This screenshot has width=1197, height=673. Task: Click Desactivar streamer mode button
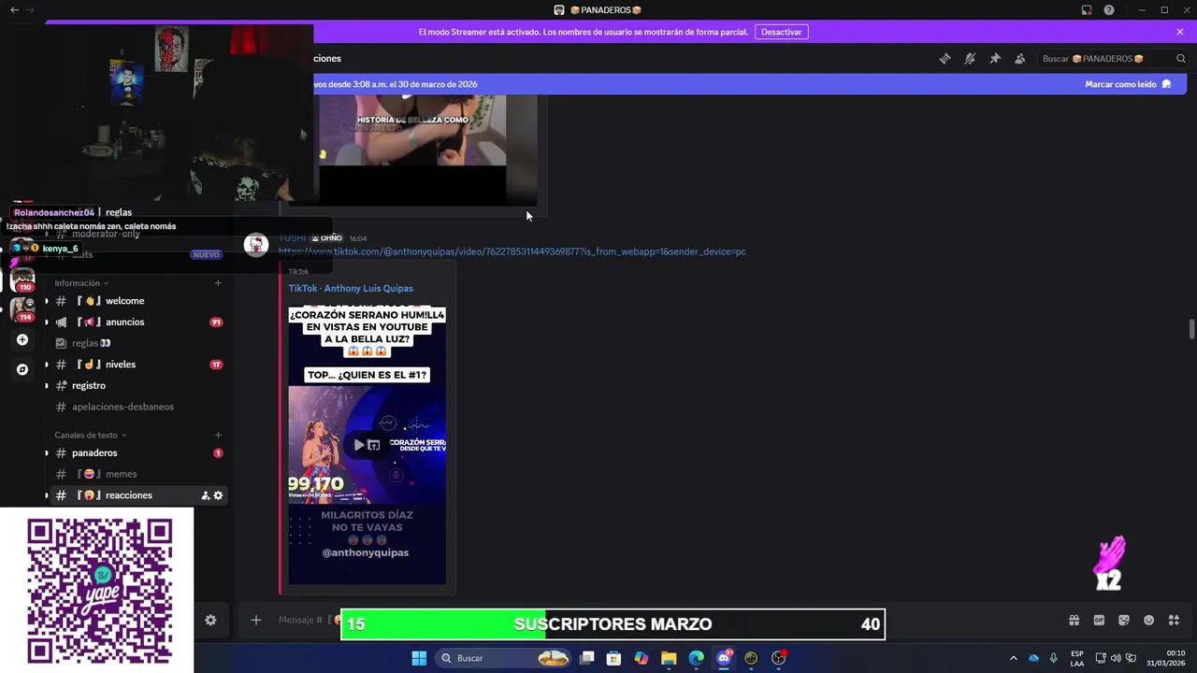781,32
